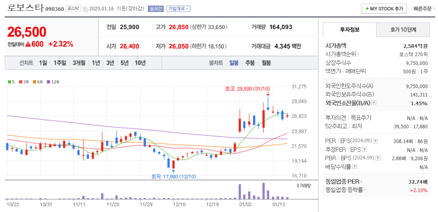Viewport: 438px width, 212px height.
Task: Select the 3개월 line chart period
Action: coord(79,63)
